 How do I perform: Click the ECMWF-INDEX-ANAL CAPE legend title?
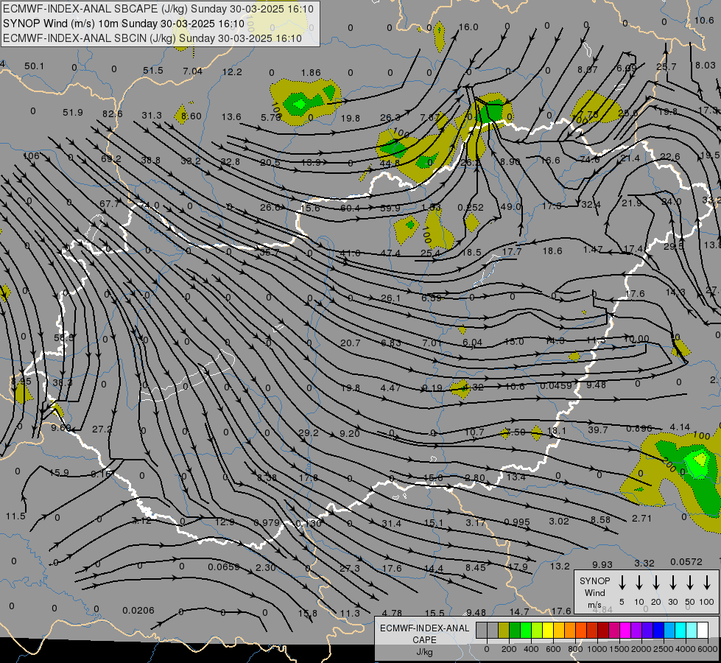(424, 639)
